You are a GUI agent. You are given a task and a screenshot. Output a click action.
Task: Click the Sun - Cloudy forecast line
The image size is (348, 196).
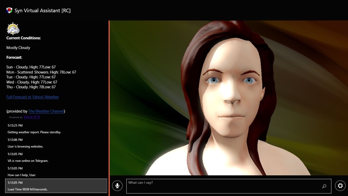point(31,67)
